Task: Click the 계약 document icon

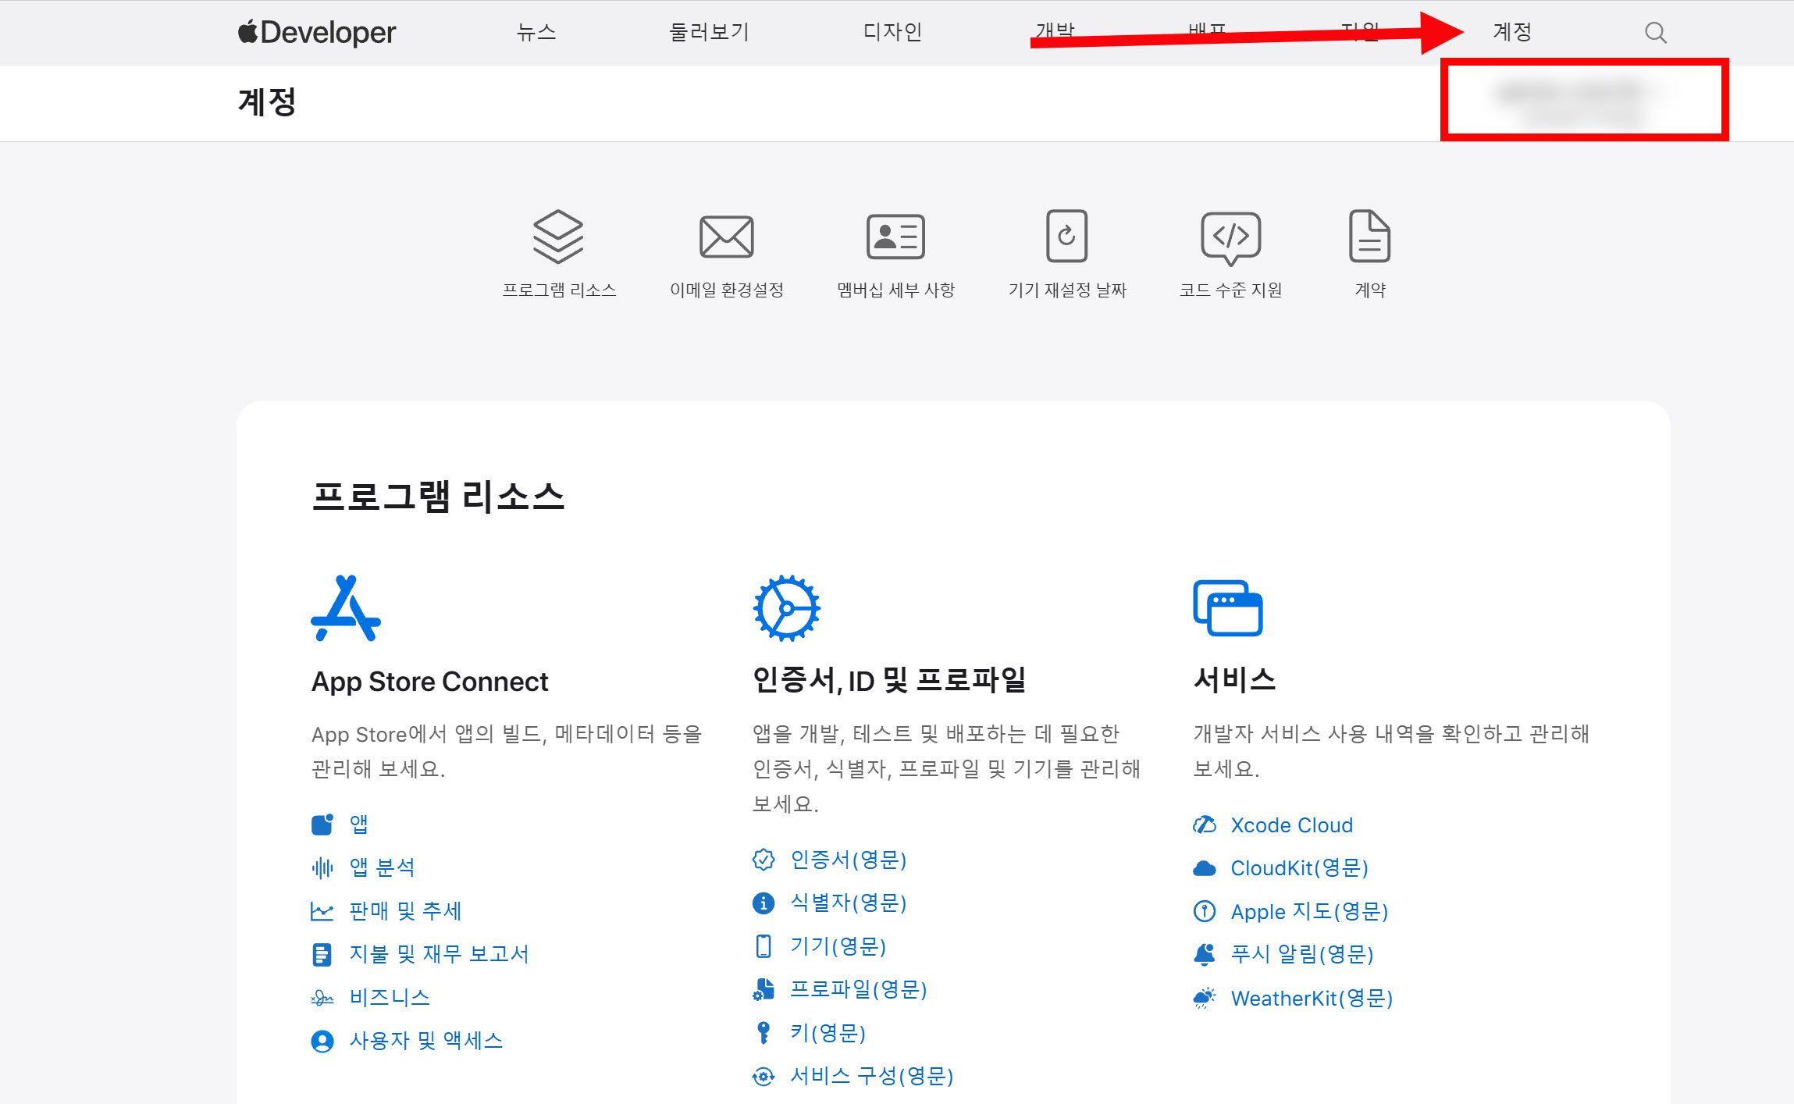Action: (x=1369, y=237)
